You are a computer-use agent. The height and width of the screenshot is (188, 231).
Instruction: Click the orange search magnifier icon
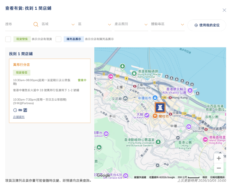pyautogui.click(x=36, y=24)
